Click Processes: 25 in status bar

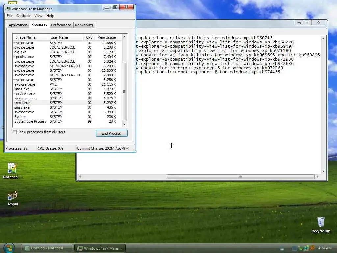tap(16, 148)
